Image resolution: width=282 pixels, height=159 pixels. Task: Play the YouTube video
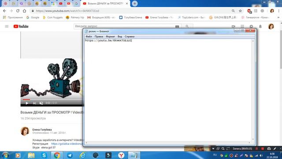(27, 103)
